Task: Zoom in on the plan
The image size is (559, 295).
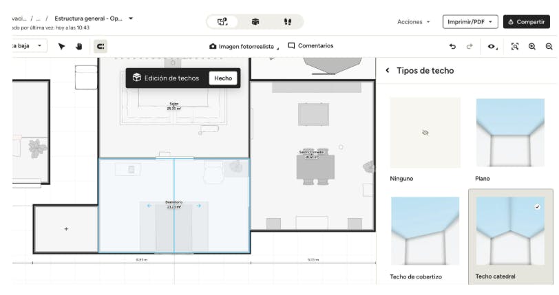Action: [532, 46]
